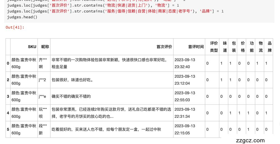Click the review text '确实不错的确实不错的'
The width and height of the screenshot is (280, 144).
coord(71,96)
